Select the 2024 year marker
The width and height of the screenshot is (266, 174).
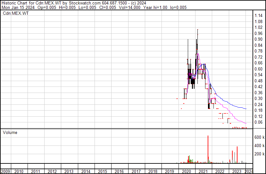point(249,171)
